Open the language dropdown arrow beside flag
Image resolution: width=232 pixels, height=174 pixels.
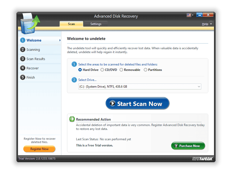(x=193, y=15)
